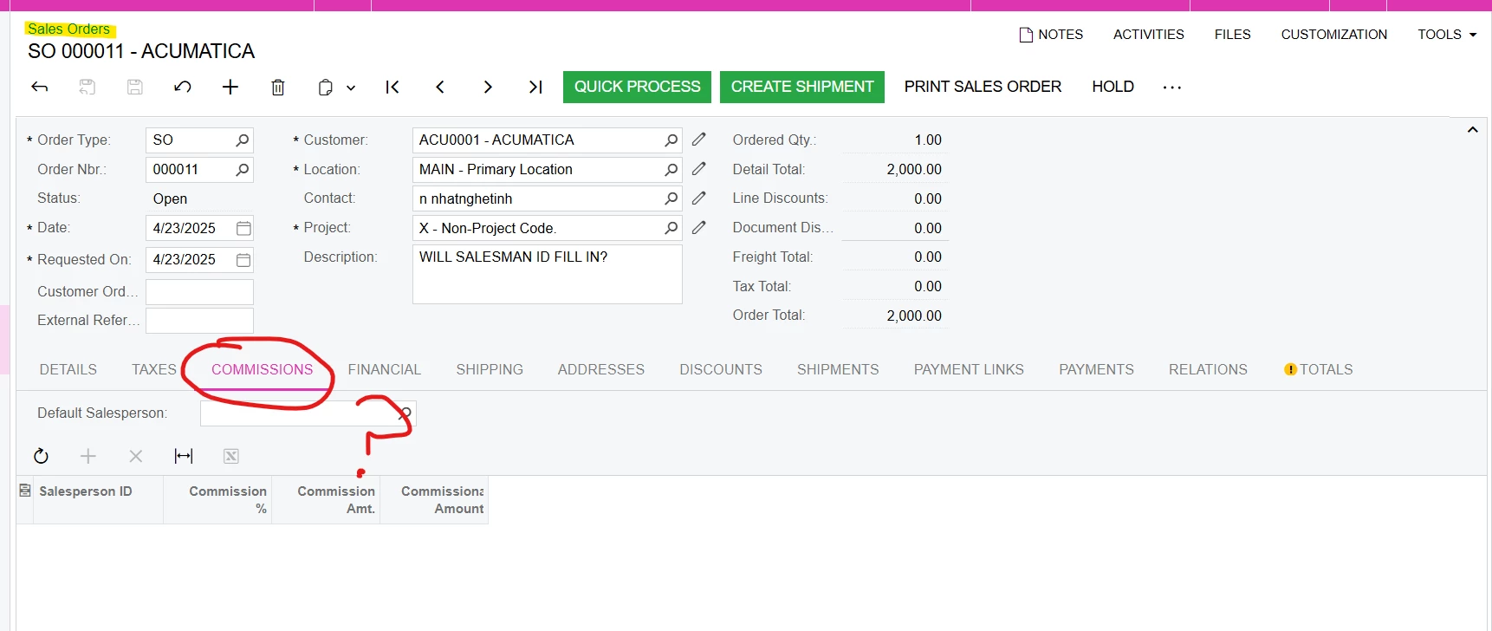This screenshot has height=631, width=1492.
Task: Select the Commissions tab
Action: [263, 369]
